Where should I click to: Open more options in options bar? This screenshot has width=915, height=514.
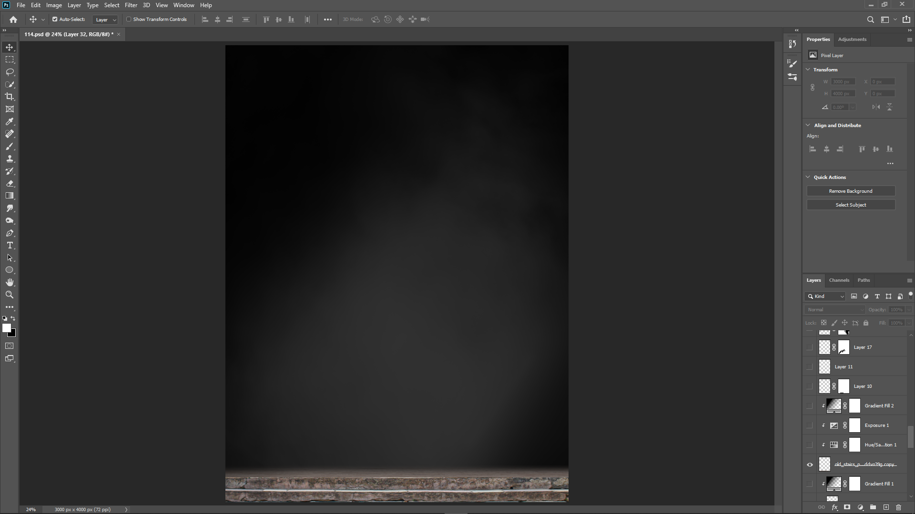(x=328, y=20)
